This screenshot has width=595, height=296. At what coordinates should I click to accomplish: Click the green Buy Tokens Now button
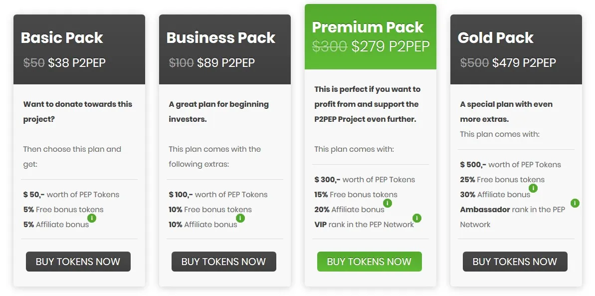[x=370, y=262]
